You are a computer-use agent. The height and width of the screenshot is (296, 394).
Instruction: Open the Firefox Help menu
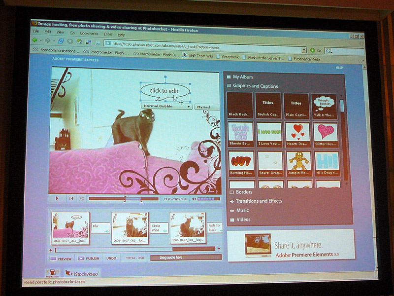tap(121, 35)
